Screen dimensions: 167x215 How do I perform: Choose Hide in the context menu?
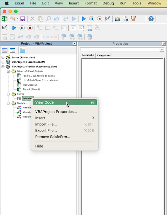[39, 146]
